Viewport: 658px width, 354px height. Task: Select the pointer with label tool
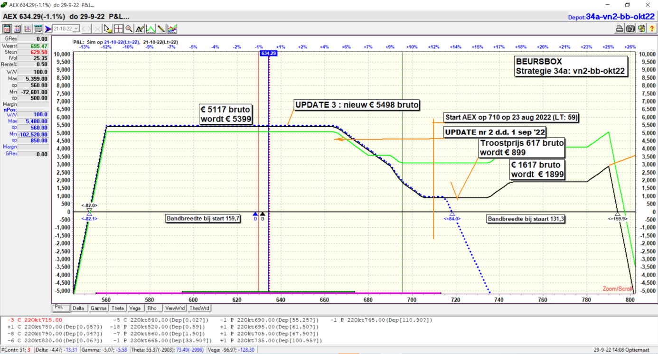108,29
